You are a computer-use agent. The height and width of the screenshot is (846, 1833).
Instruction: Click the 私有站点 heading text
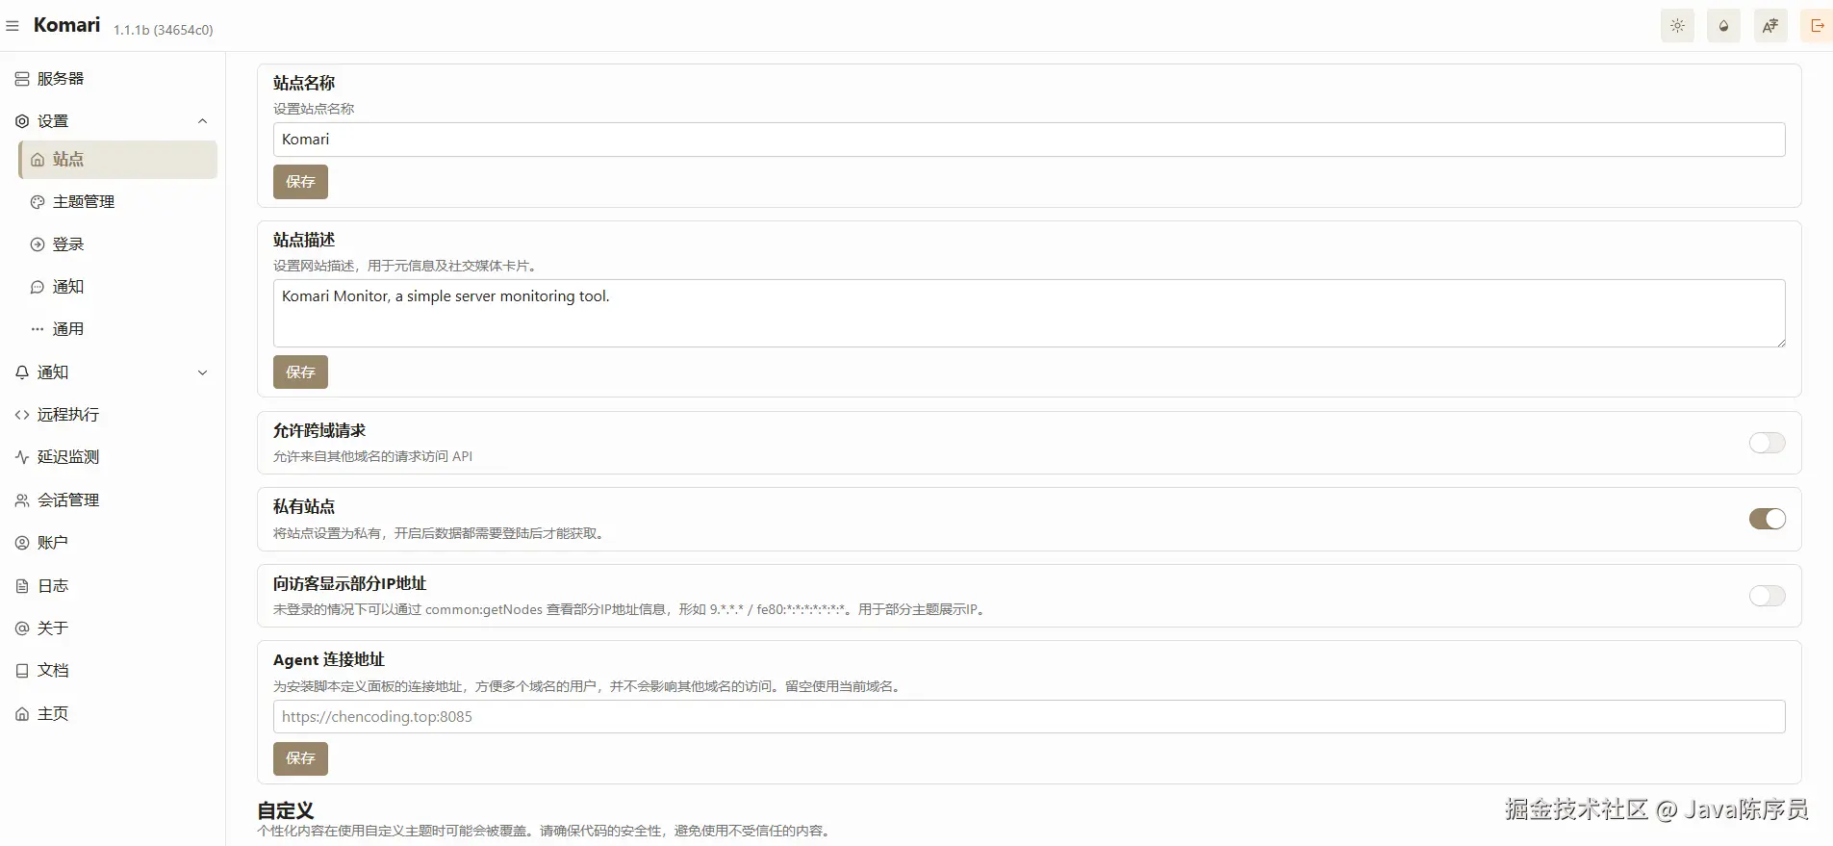tap(304, 506)
